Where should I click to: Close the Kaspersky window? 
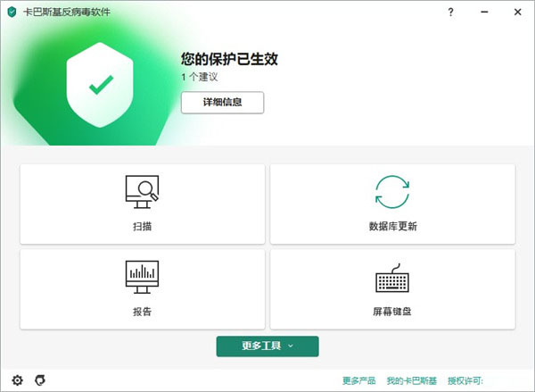point(517,12)
